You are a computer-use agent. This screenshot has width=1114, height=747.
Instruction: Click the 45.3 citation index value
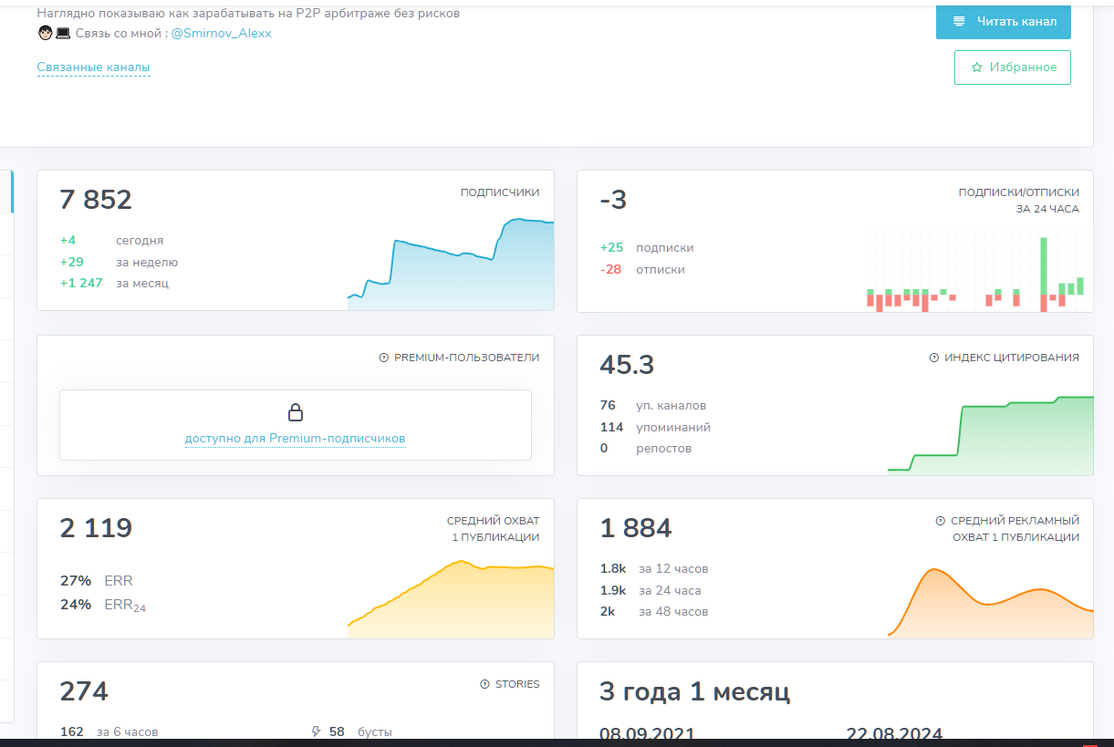[627, 365]
